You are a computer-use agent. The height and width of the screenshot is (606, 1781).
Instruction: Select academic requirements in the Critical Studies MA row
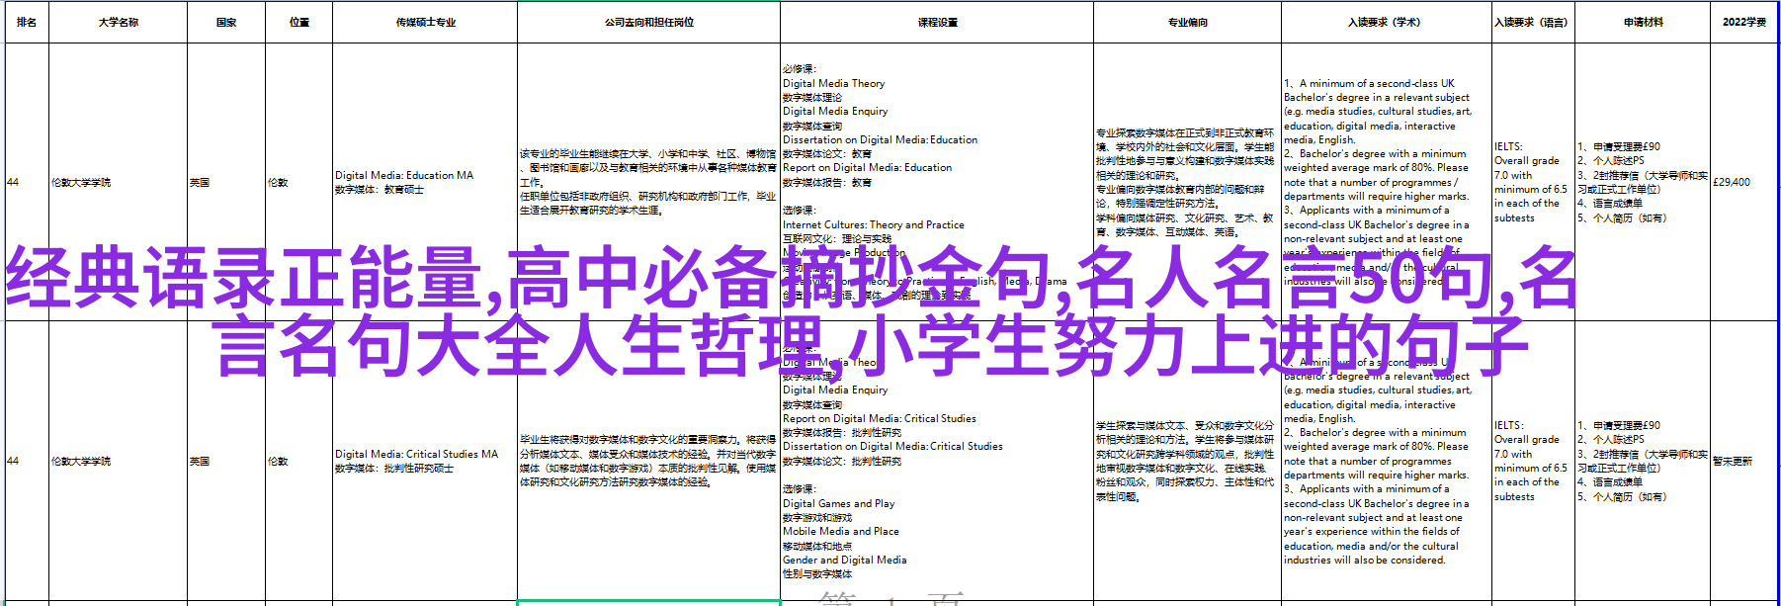(x=1387, y=461)
